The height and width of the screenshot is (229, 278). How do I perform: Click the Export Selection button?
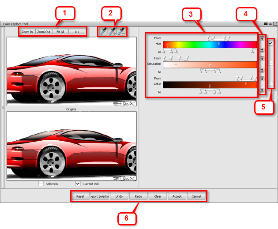click(x=100, y=196)
